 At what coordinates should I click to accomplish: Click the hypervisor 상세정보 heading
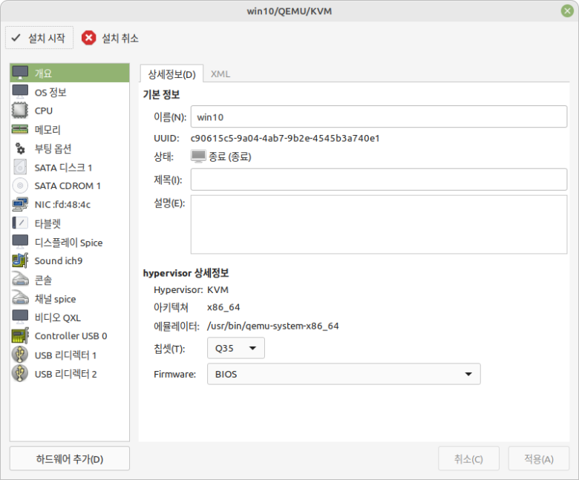point(186,273)
